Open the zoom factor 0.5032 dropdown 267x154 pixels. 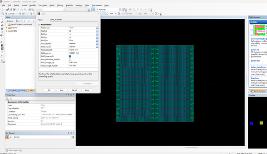[17, 14]
